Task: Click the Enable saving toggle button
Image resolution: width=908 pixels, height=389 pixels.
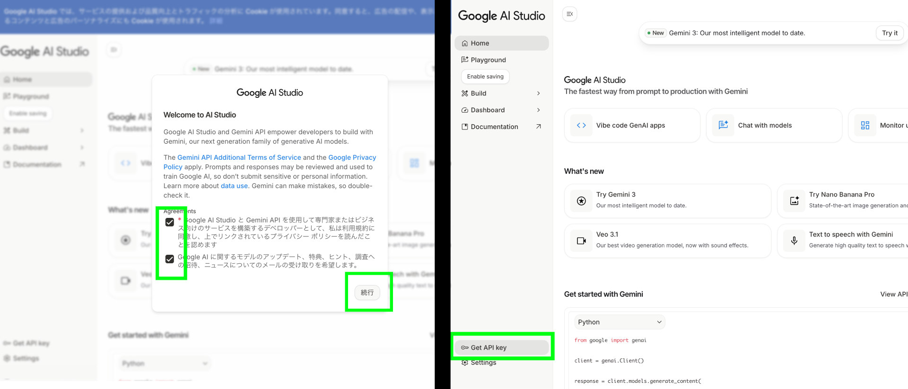Action: [x=485, y=77]
